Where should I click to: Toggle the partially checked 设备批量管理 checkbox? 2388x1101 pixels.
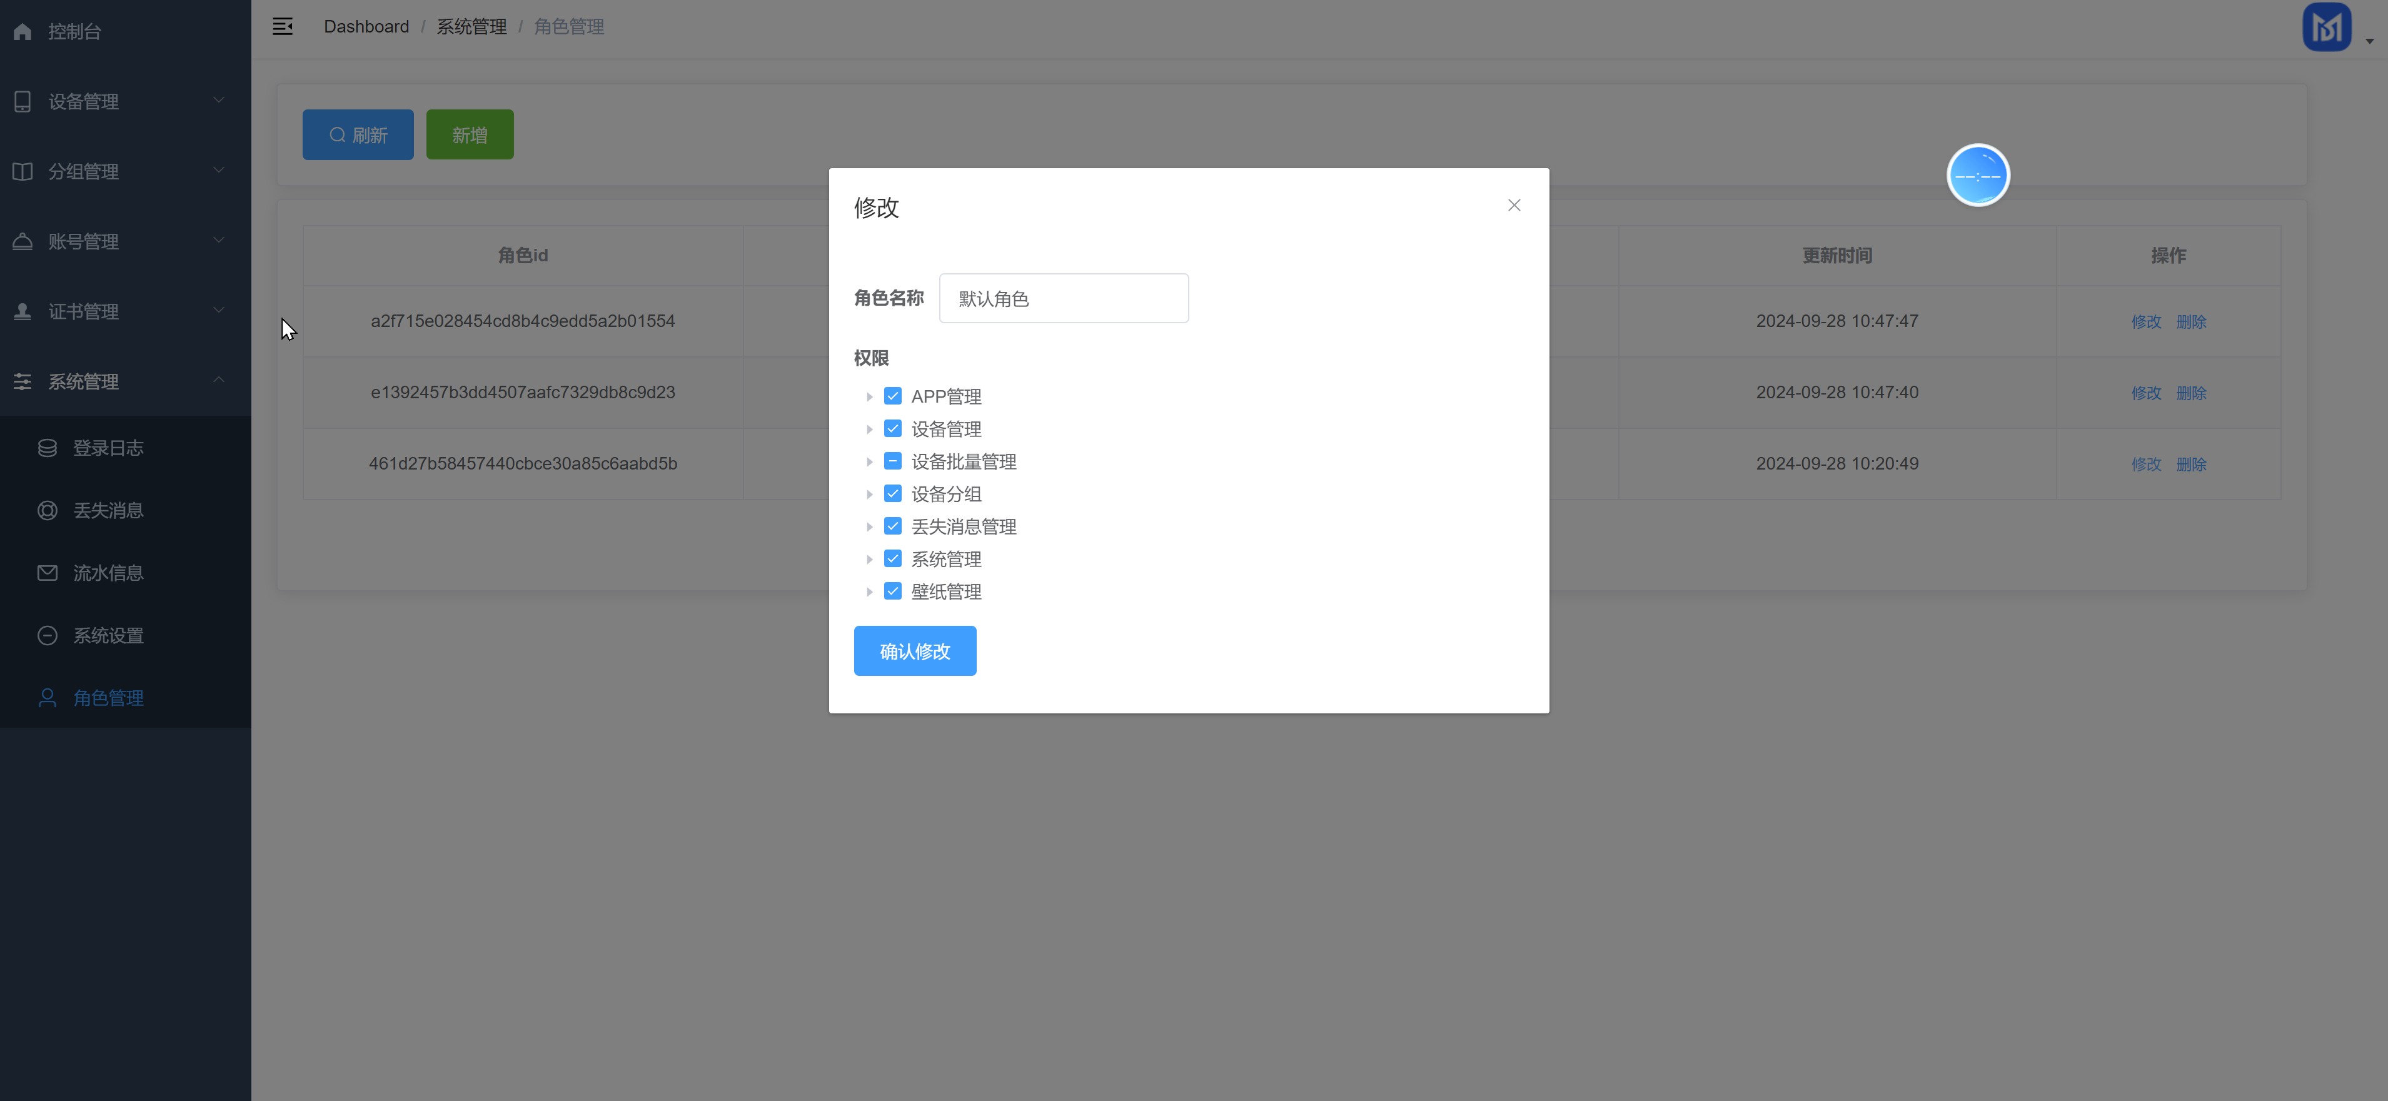point(893,461)
